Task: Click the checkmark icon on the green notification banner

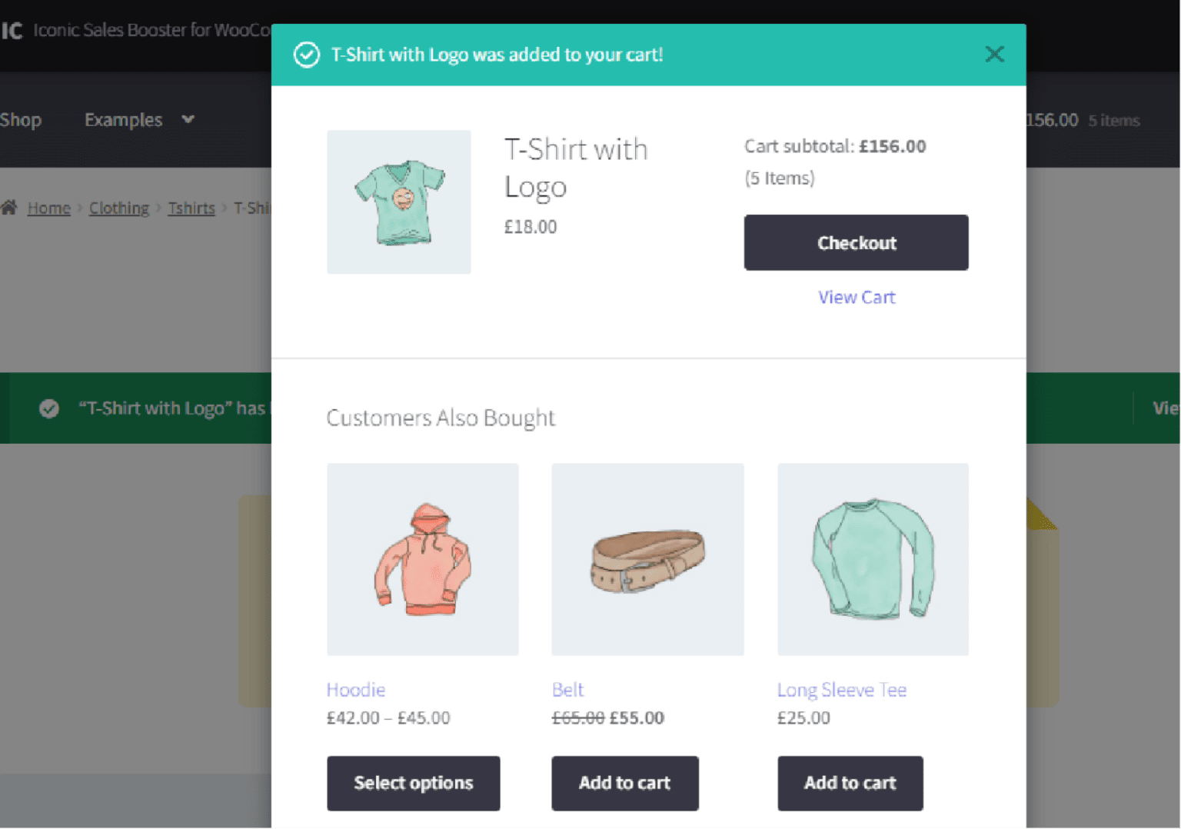Action: tap(49, 408)
